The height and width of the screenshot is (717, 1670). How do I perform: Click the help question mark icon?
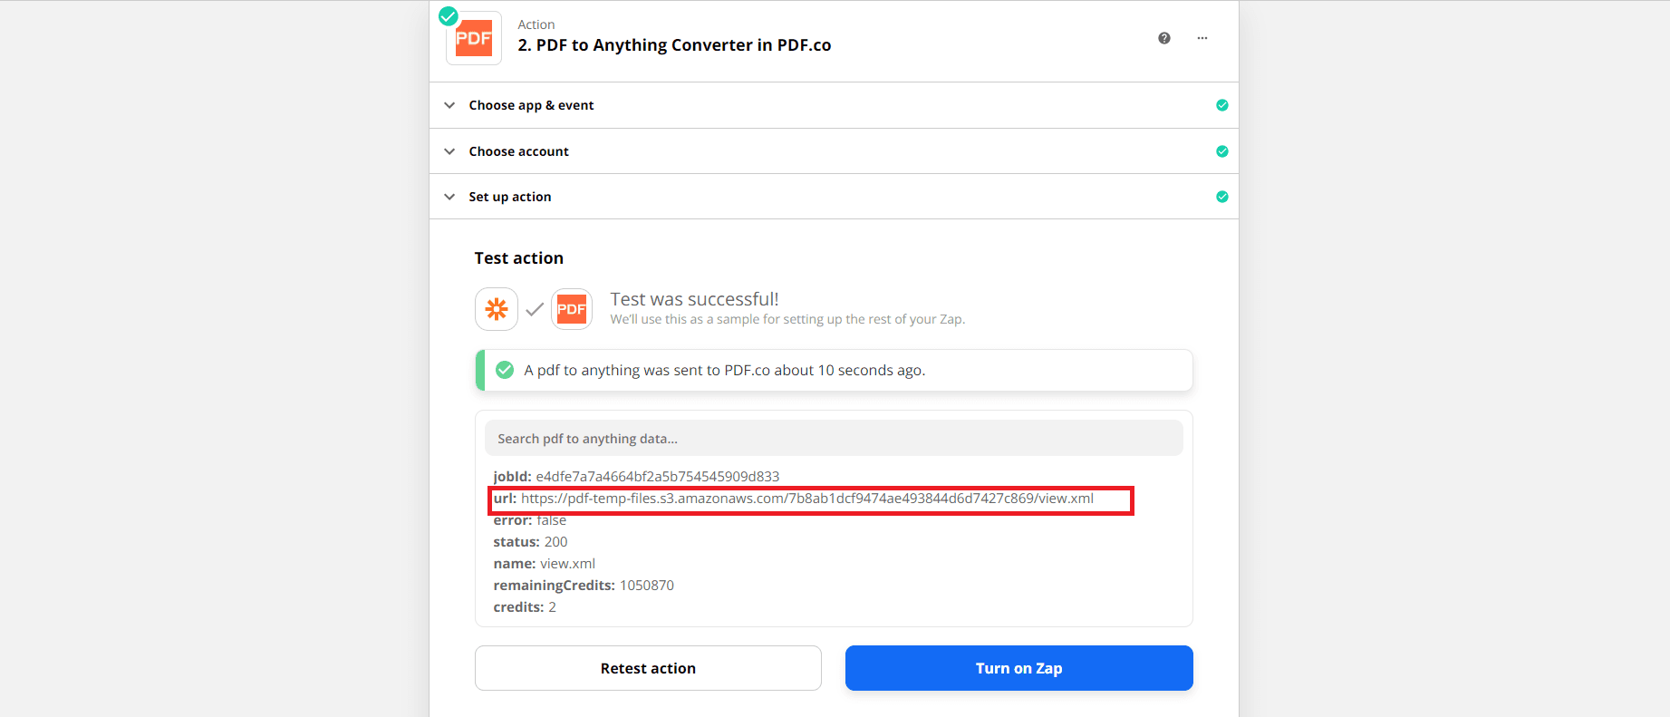(x=1164, y=38)
